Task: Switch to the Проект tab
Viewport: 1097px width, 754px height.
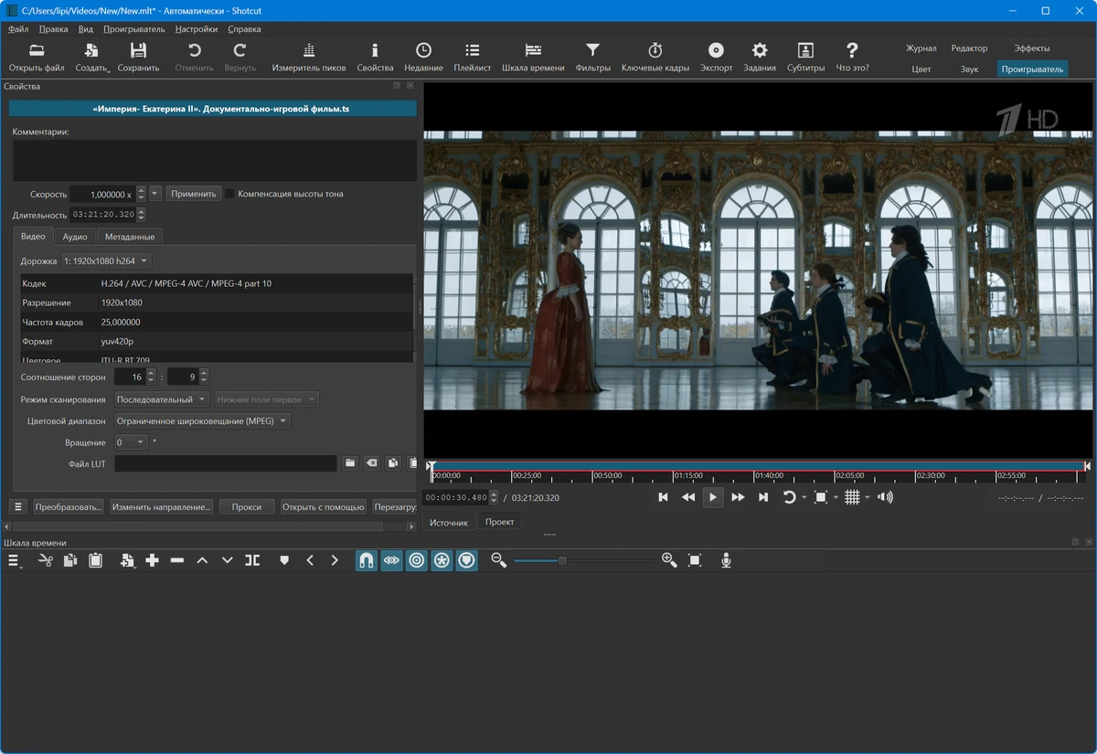Action: point(500,522)
